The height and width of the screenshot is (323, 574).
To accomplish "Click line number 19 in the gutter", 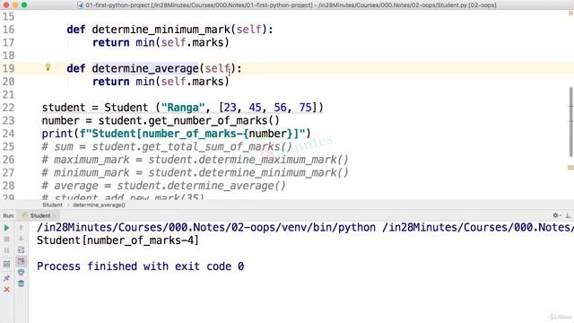I will [x=8, y=68].
